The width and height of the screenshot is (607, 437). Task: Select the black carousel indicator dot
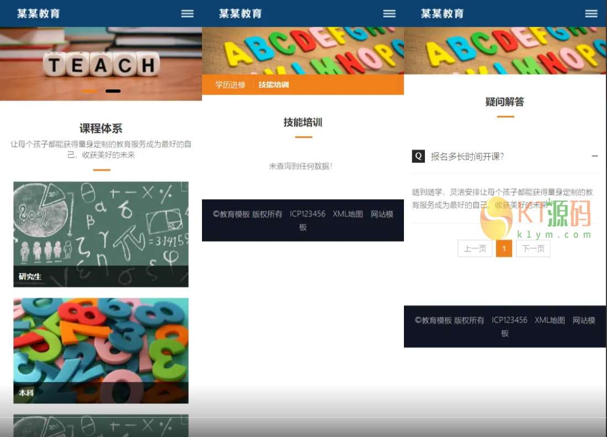click(113, 91)
